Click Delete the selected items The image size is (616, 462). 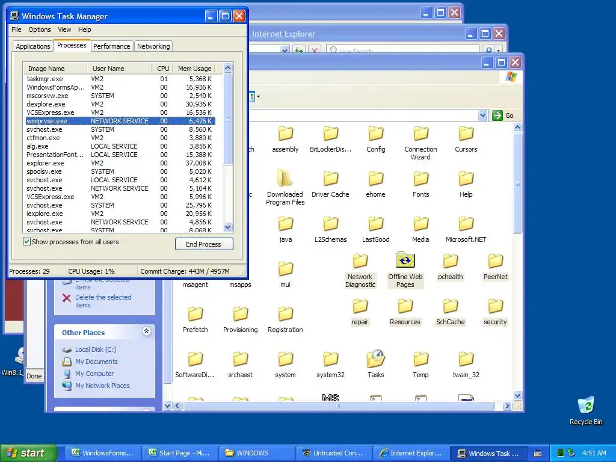(x=103, y=301)
